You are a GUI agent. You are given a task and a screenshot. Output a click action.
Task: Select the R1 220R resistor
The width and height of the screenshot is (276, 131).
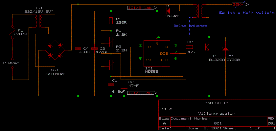point(111,21)
